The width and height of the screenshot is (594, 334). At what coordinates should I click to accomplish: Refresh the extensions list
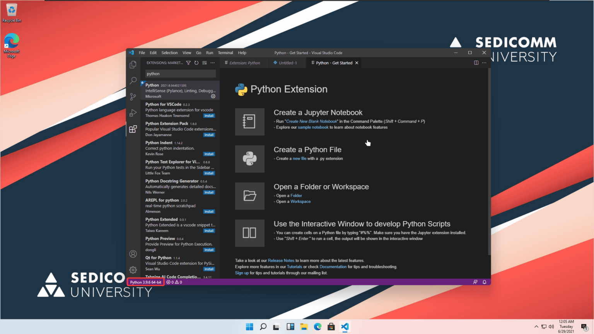[196, 63]
